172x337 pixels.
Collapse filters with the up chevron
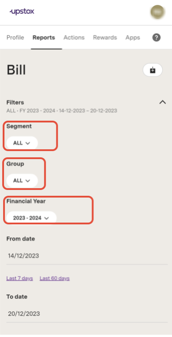(163, 102)
